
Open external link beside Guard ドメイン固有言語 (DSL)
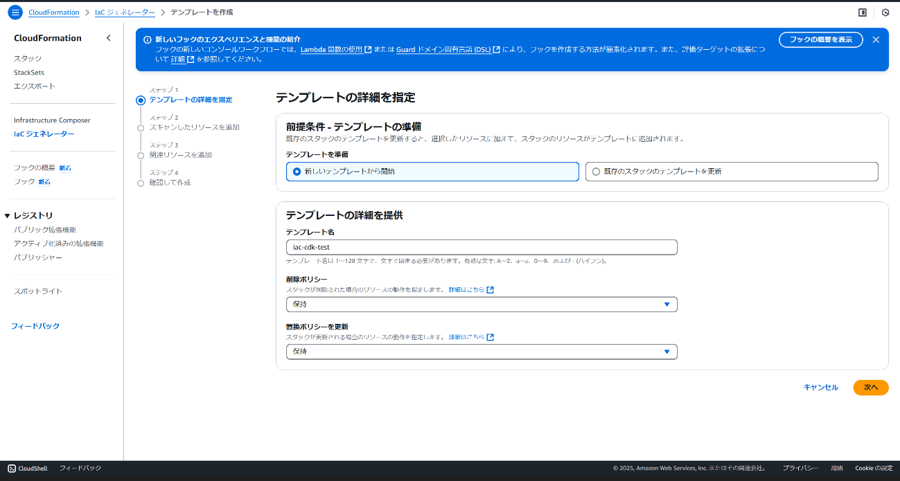(x=496, y=49)
